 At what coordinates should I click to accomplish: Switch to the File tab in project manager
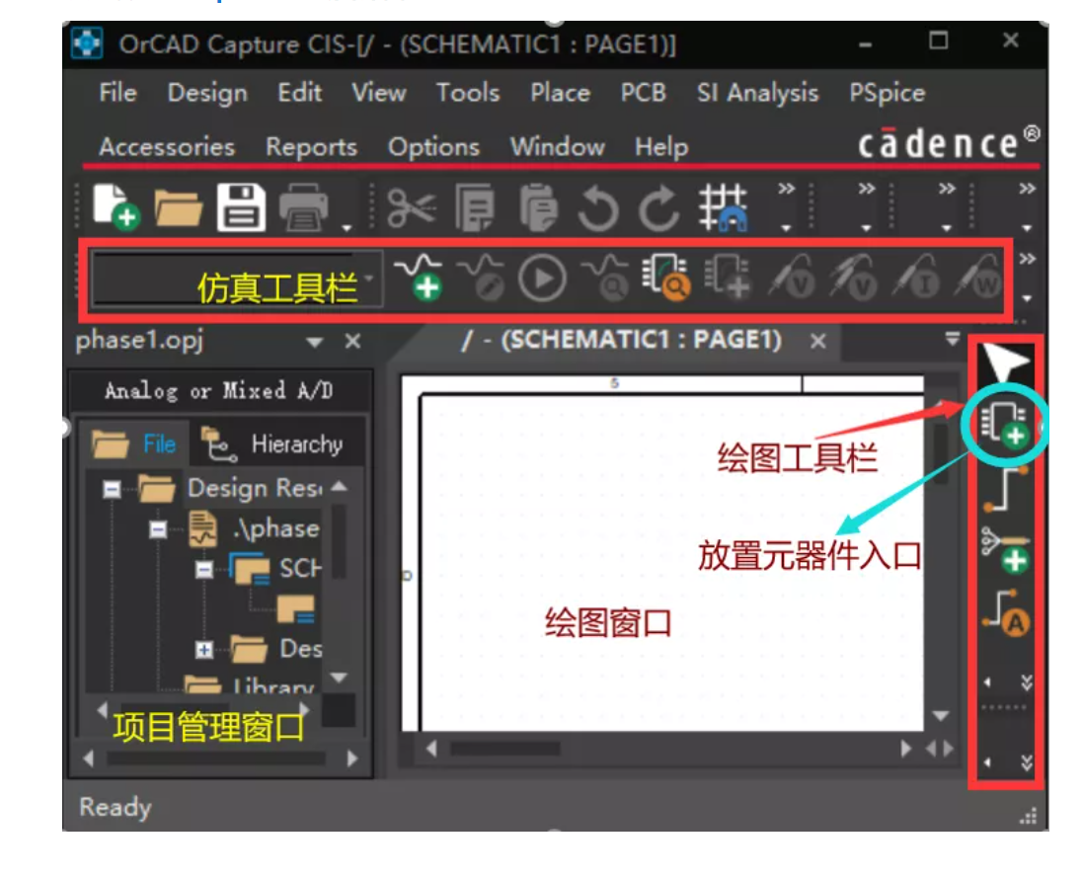pos(135,443)
